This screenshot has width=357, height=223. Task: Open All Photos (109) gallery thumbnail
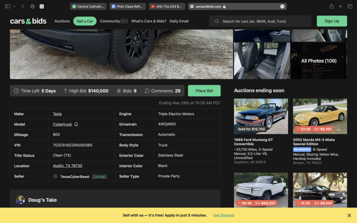319,61
